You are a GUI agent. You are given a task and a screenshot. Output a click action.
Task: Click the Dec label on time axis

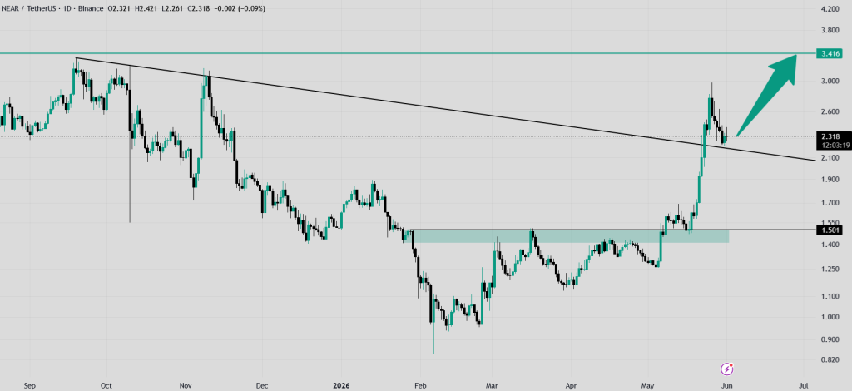(x=262, y=385)
